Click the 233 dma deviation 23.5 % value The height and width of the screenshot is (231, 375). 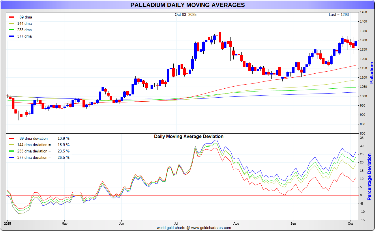[x=63, y=151]
